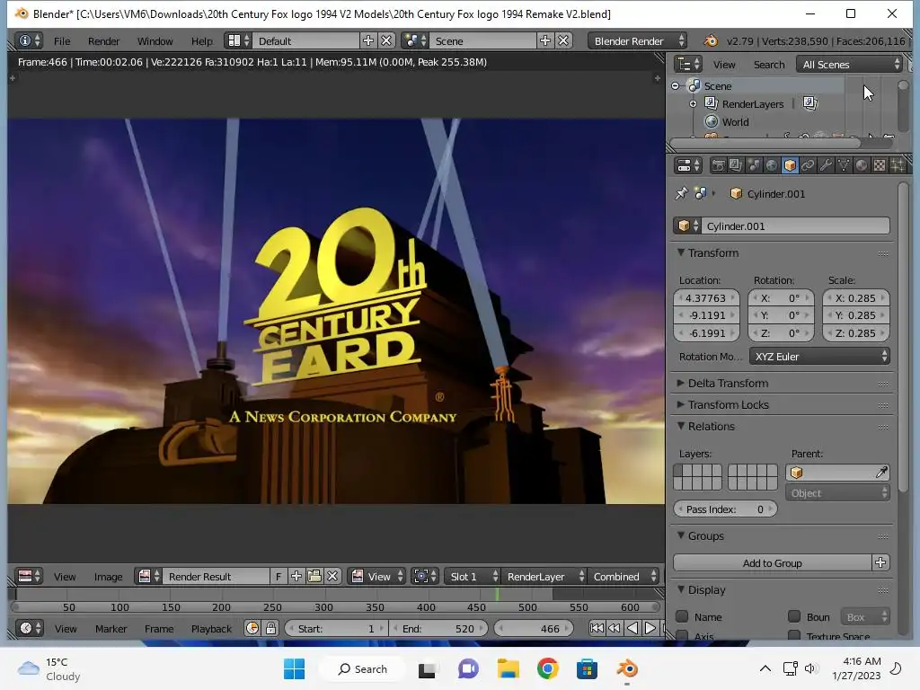
Task: Collapse the Transform panel
Action: click(x=681, y=252)
